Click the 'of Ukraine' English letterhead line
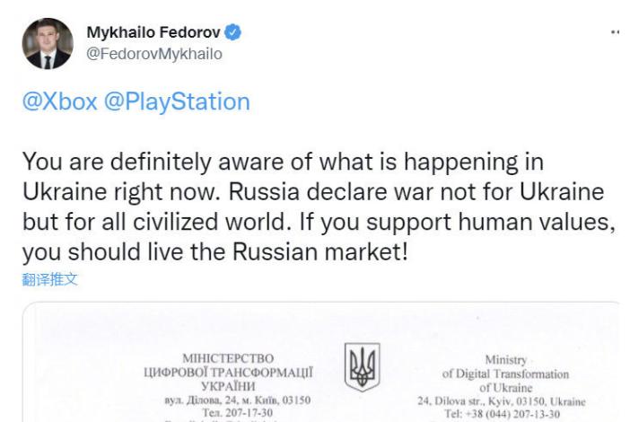 point(505,388)
